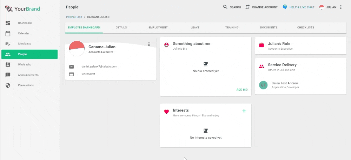Viewport: 351px width, 160px height.
Task: Click the Julian's Role briefcase icon
Action: (261, 45)
